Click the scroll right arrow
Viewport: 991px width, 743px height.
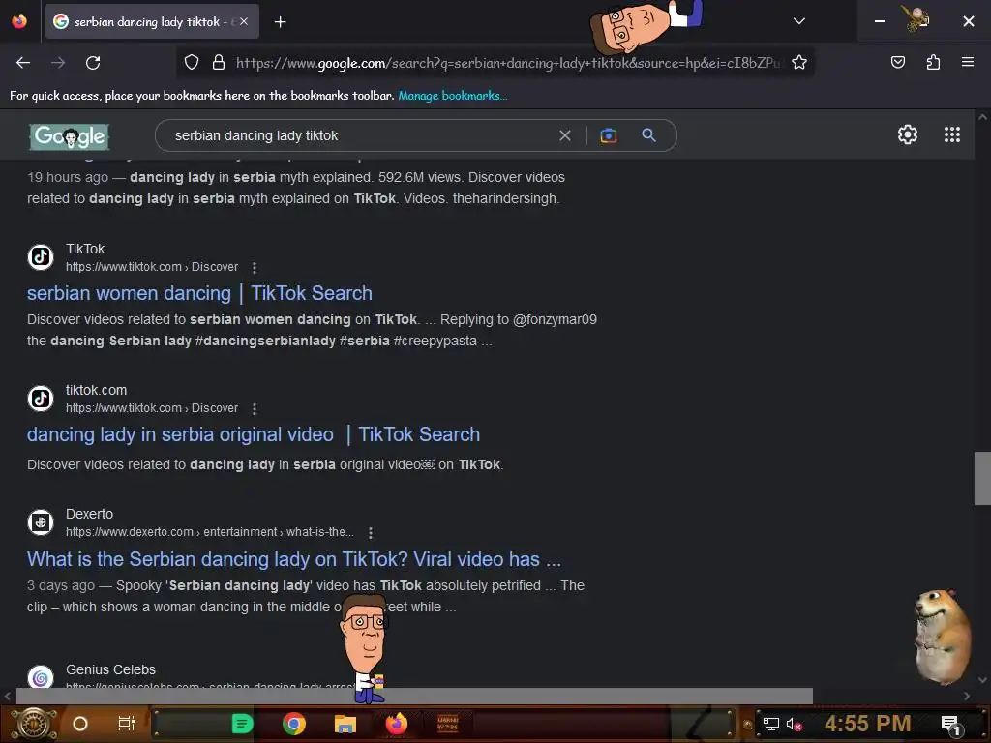(967, 696)
